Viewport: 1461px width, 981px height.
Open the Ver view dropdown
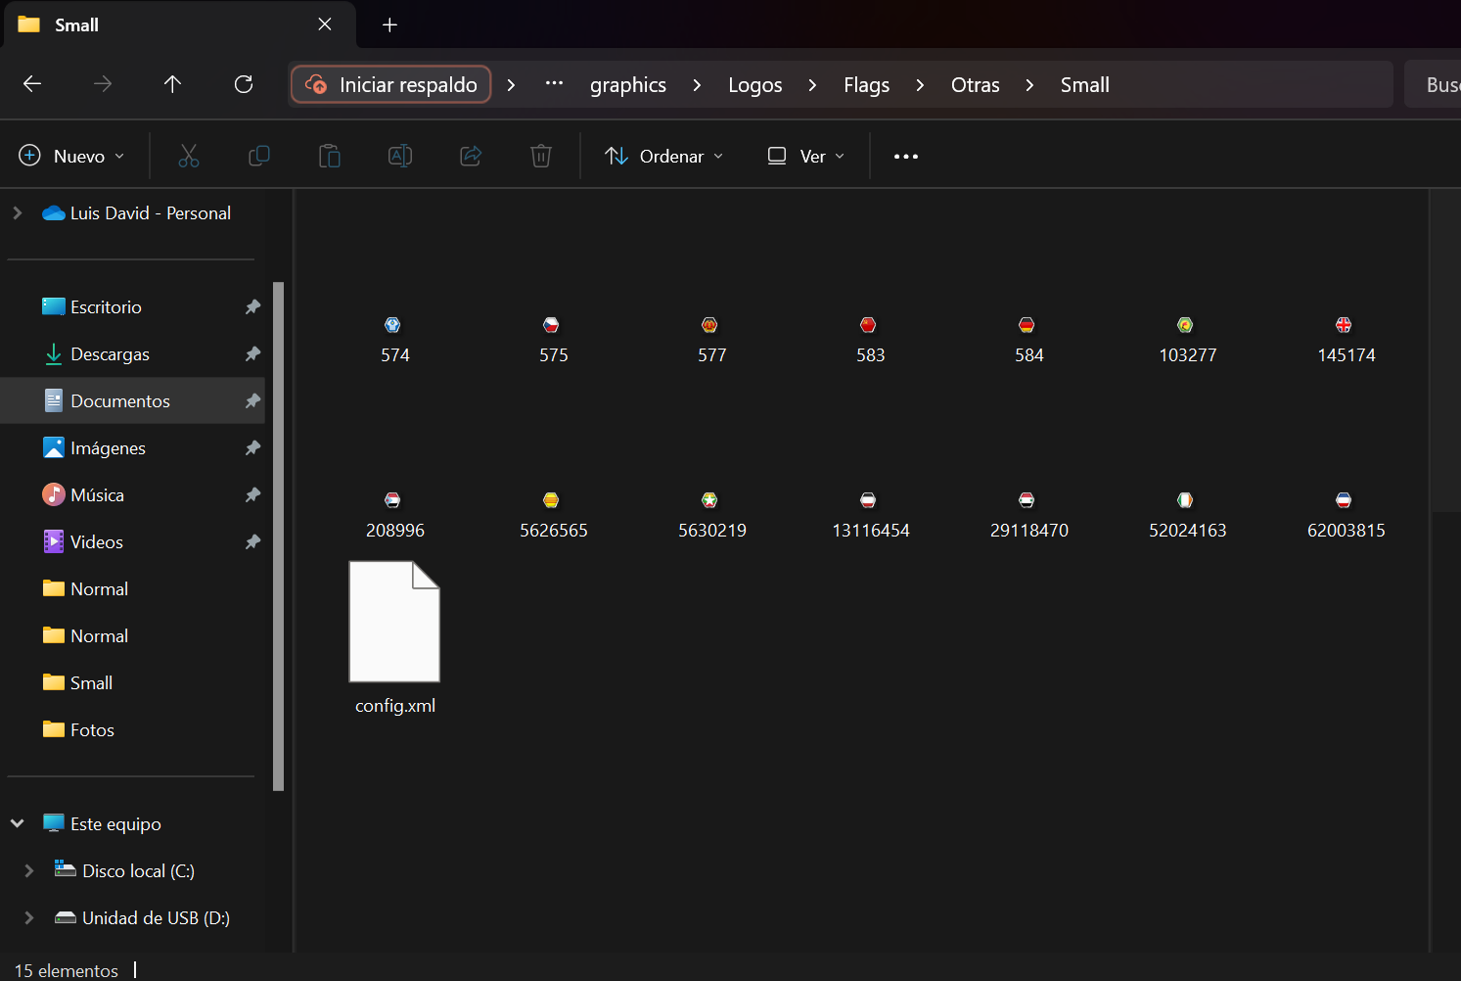pos(806,156)
